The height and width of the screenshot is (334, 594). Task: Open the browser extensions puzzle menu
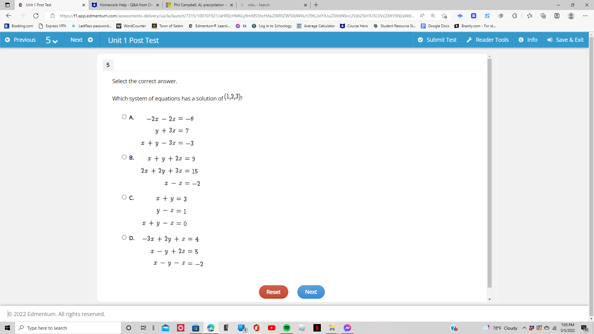pyautogui.click(x=514, y=16)
